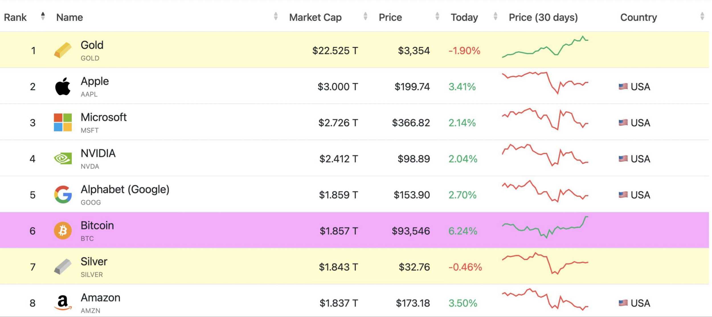Click the Google G logo icon

pos(63,194)
